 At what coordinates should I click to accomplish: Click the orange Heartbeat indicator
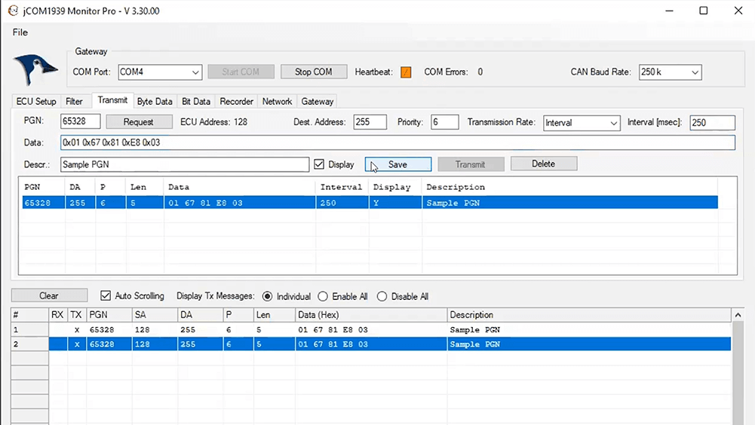[406, 72]
